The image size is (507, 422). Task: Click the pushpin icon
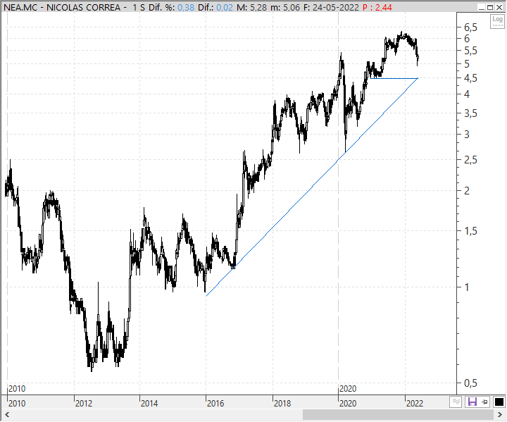pos(484,402)
